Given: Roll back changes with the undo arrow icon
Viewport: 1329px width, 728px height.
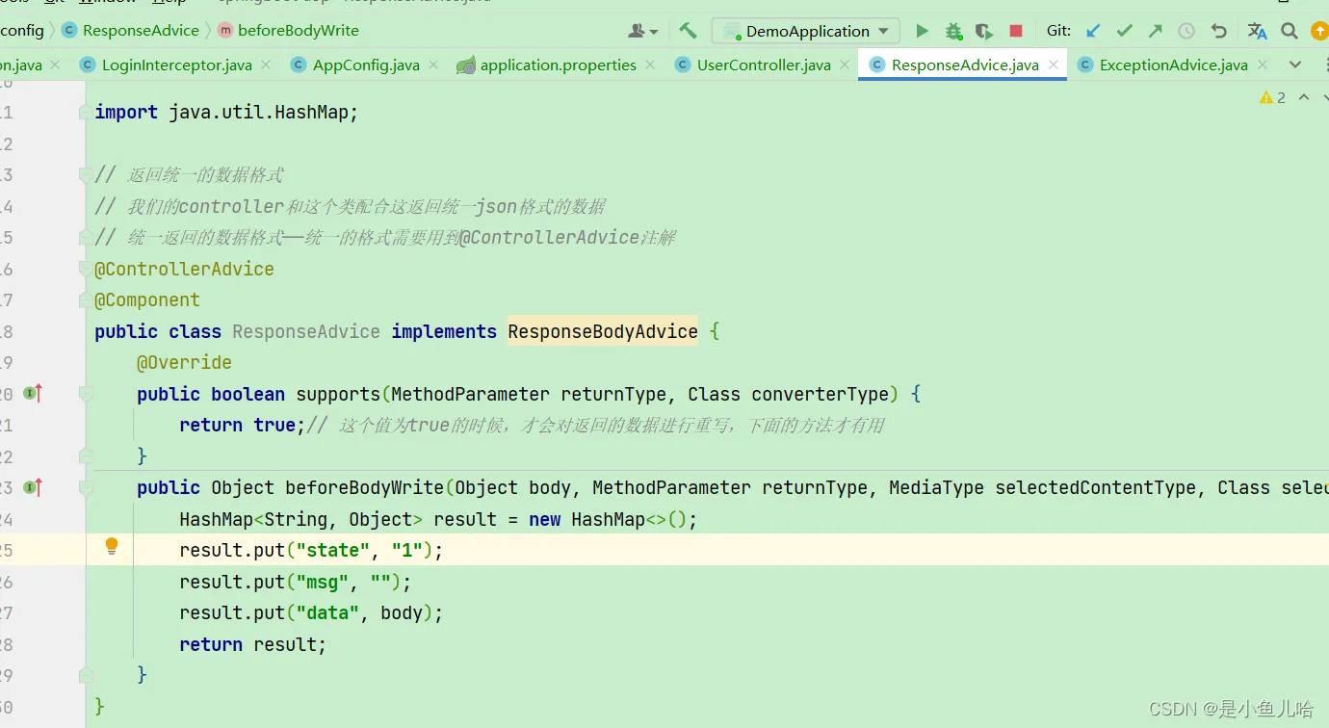Looking at the screenshot, I should coord(1218,31).
